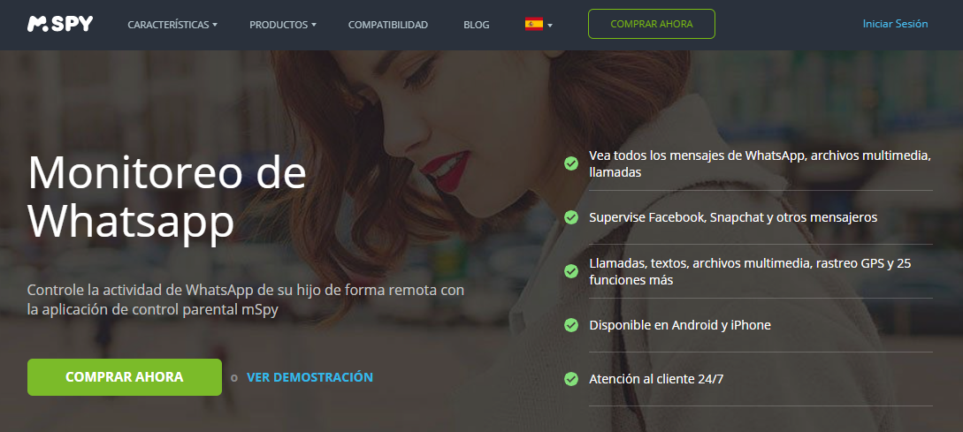The width and height of the screenshot is (963, 432).
Task: Select the text 'Atención al cliente 24/7'
Action: [x=656, y=379]
